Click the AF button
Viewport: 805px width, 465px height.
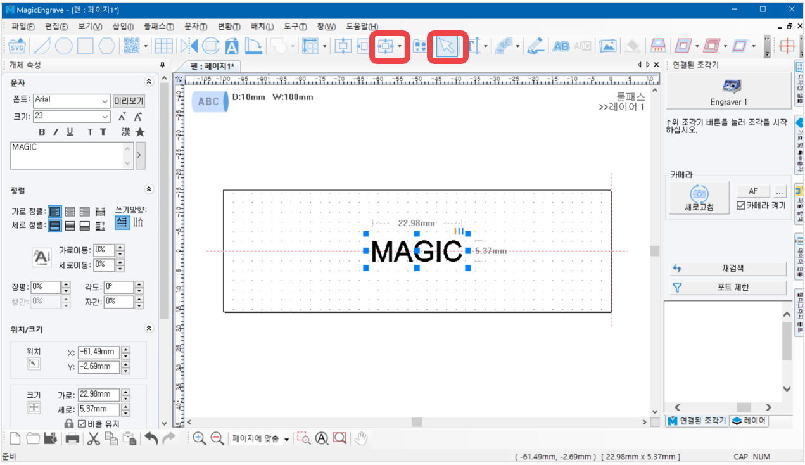[753, 191]
